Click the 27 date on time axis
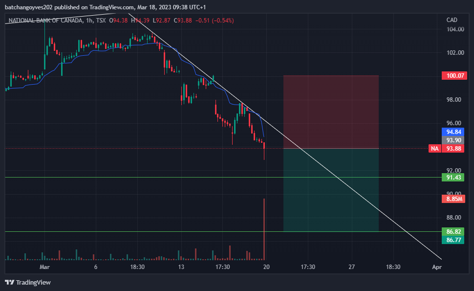The image size is (474, 291). [x=351, y=267]
